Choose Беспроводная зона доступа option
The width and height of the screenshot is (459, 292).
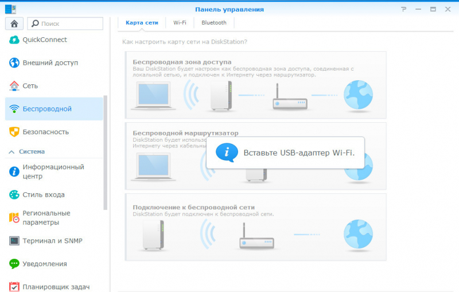coord(255,85)
